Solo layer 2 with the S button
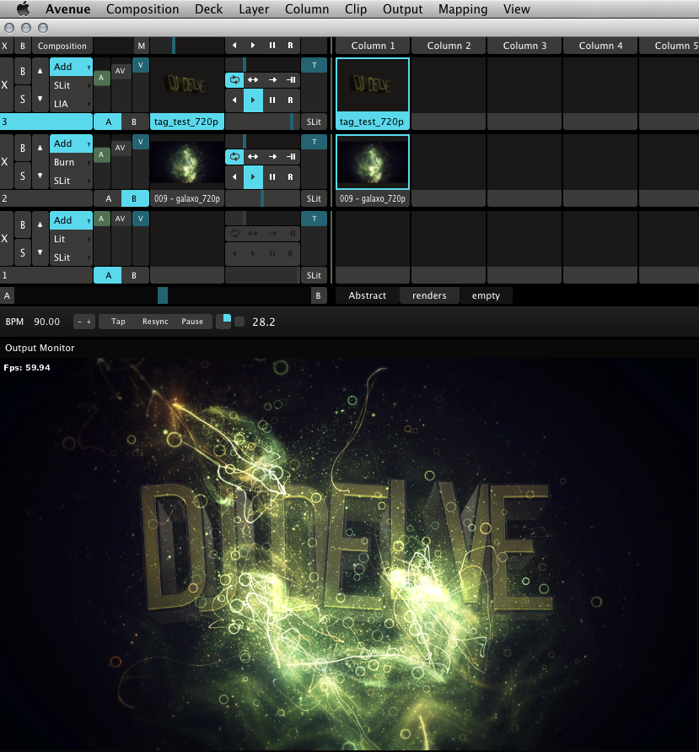699x752 pixels. (x=23, y=176)
